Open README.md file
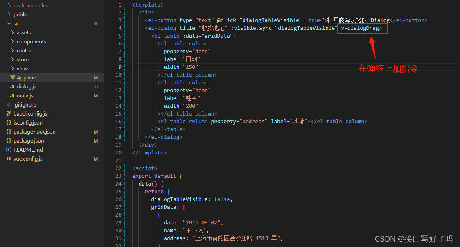This screenshot has width=460, height=247. 28,150
